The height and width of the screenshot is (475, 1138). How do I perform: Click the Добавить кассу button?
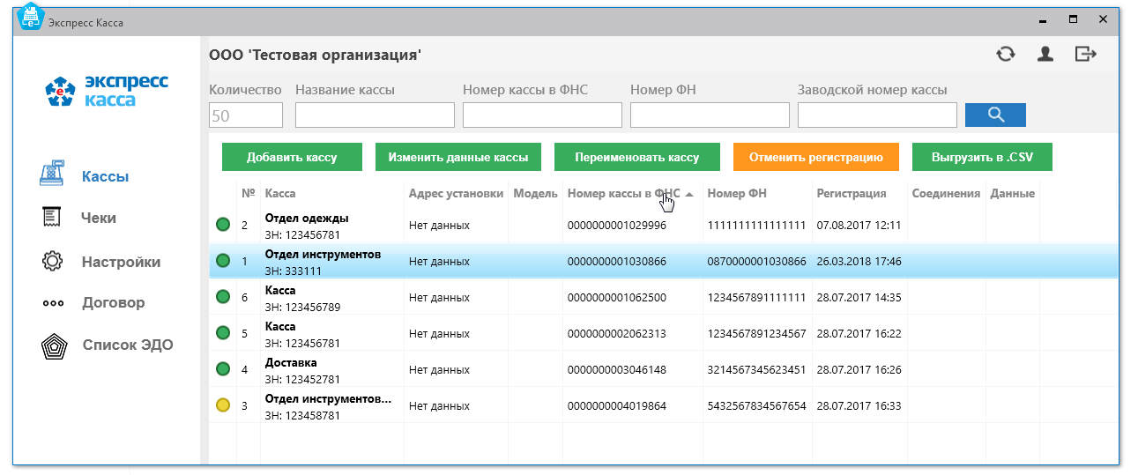coord(292,157)
